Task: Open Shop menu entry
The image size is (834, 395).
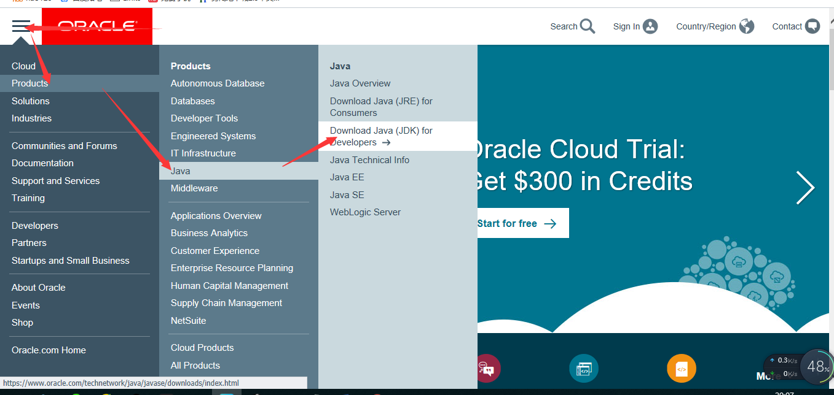Action: [x=22, y=323]
